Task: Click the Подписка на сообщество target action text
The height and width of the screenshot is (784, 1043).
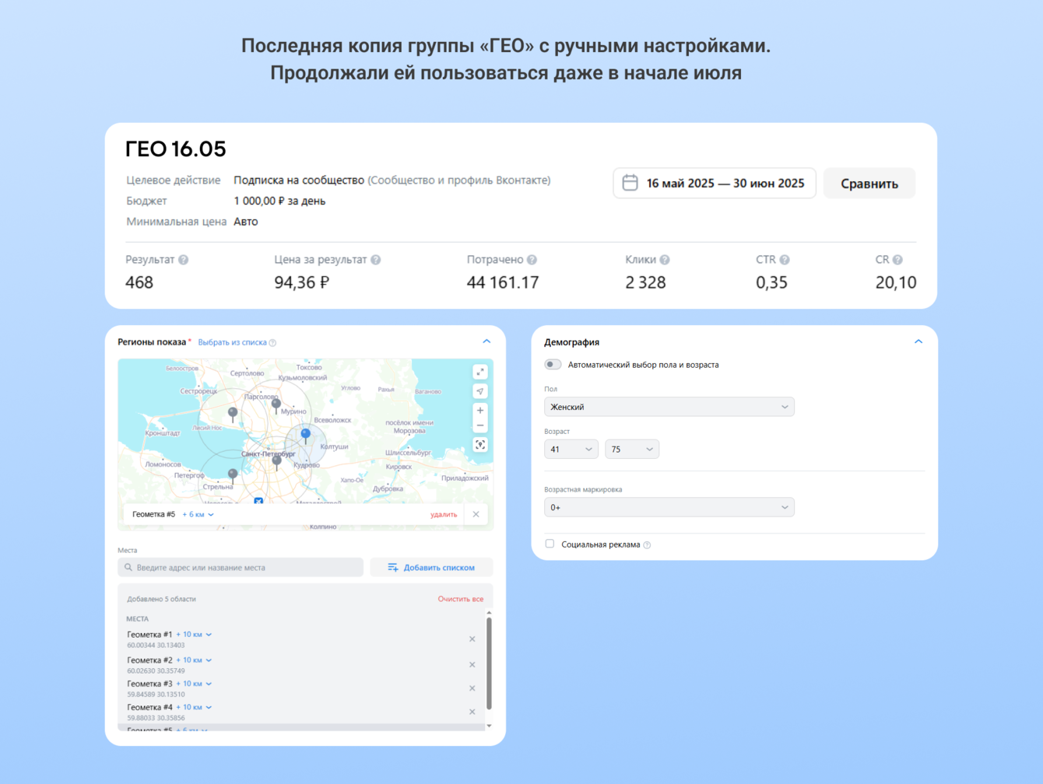Action: pyautogui.click(x=299, y=180)
